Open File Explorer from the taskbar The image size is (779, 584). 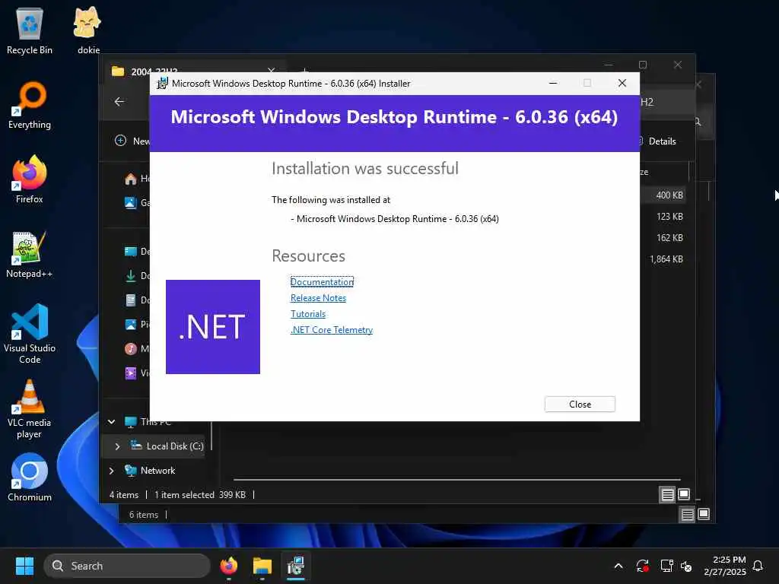tap(262, 566)
